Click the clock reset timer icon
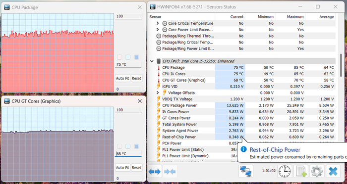 [x=285, y=171]
